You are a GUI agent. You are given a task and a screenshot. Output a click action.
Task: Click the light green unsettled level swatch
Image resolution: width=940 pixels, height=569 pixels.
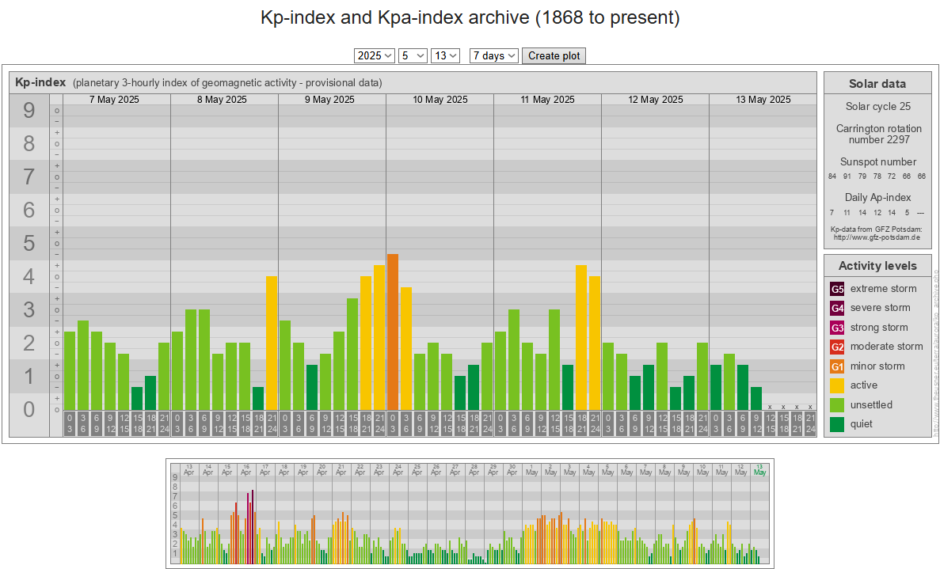point(837,405)
